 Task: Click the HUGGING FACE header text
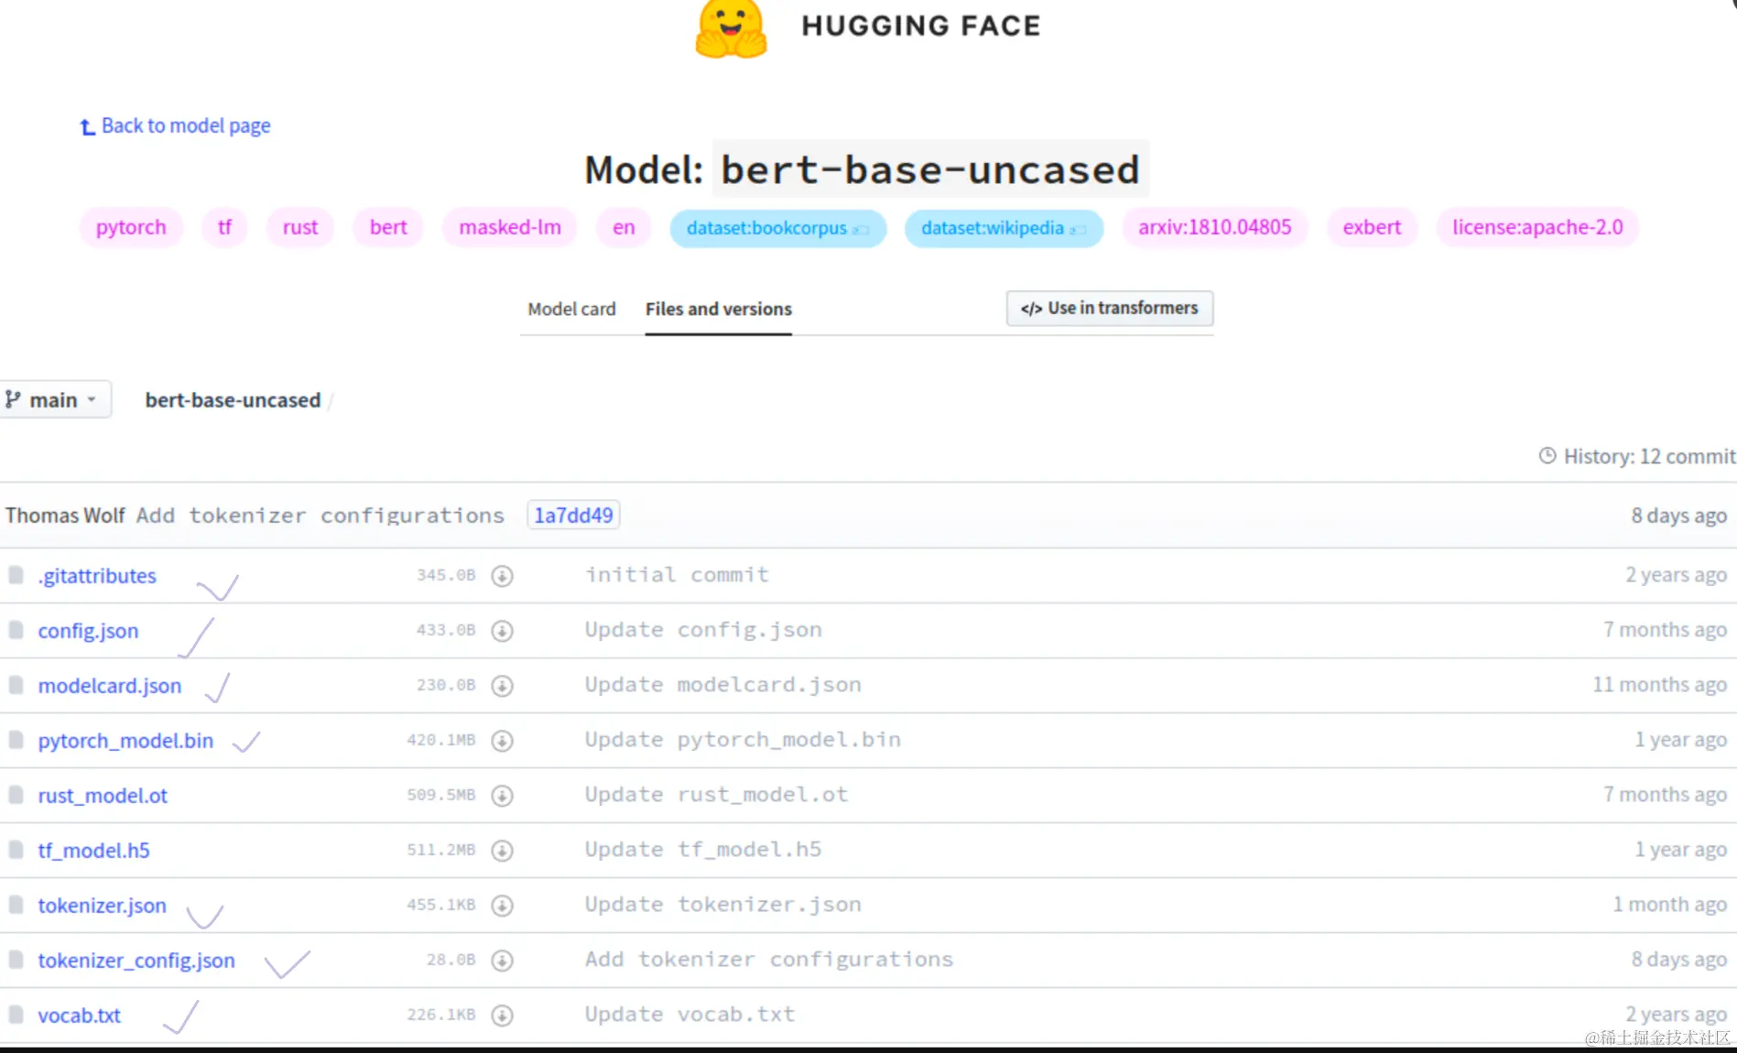tap(921, 26)
